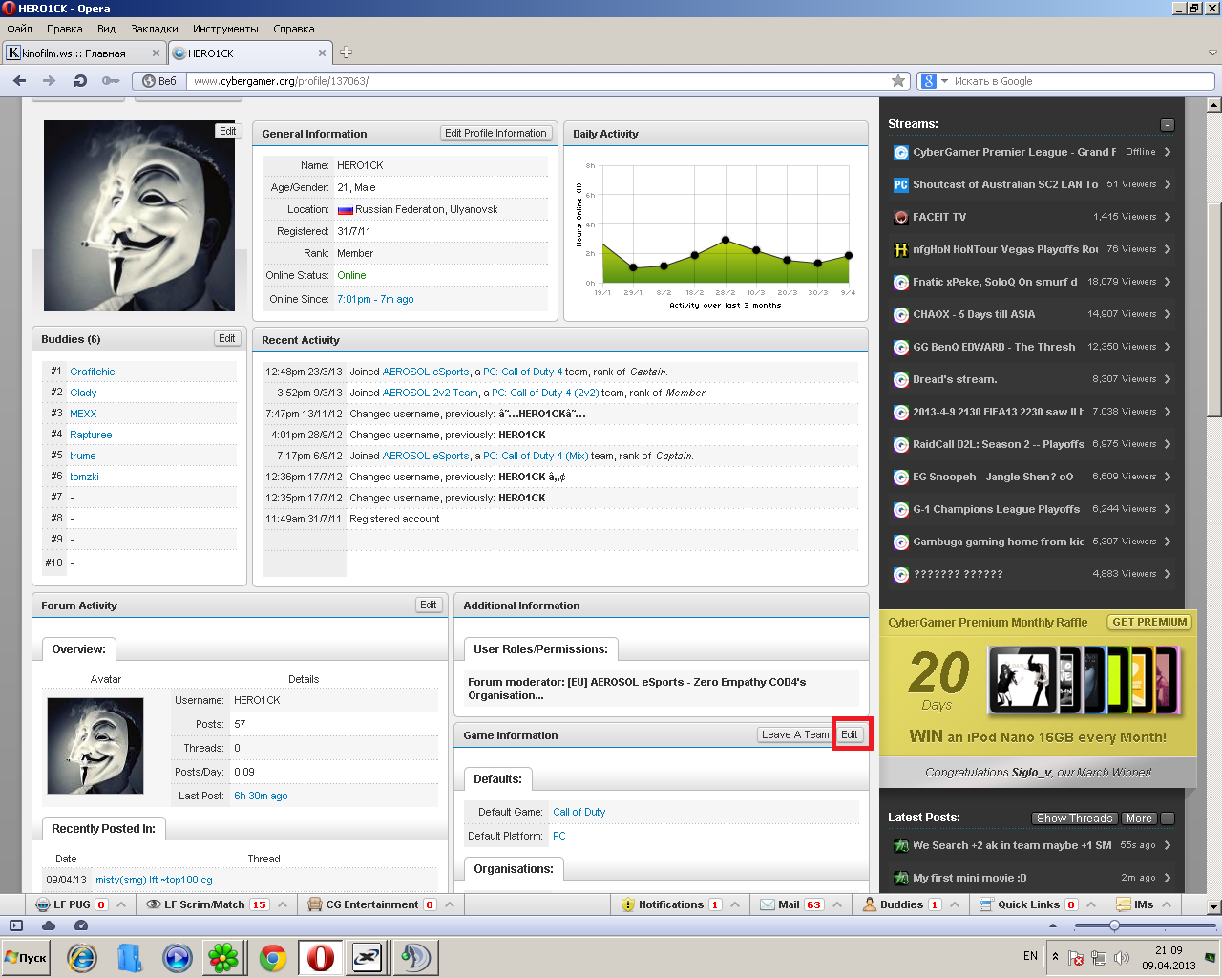
Task: Click the cybergamer.org address bar
Action: coord(539,81)
